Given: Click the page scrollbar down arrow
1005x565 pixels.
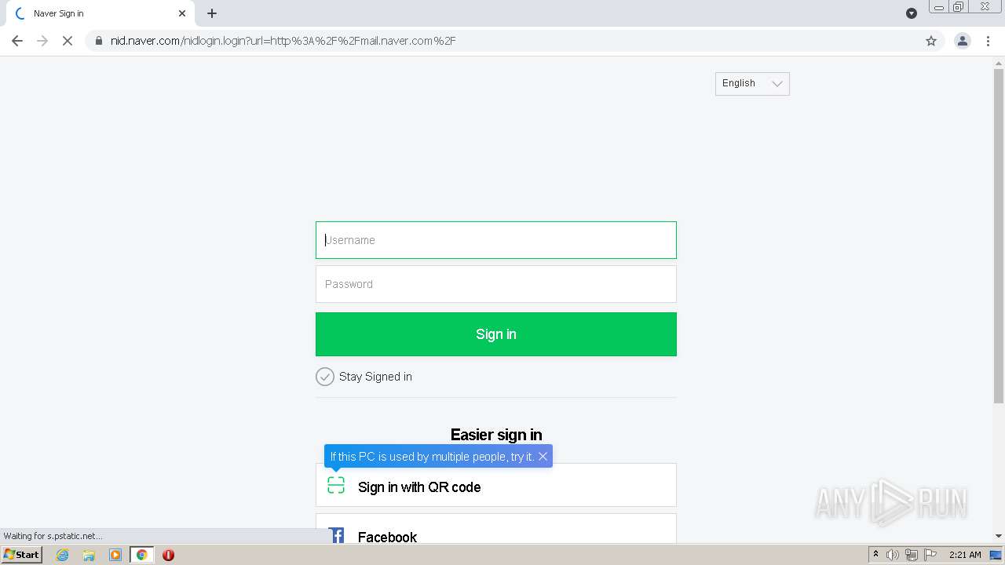Looking at the screenshot, I should click(999, 536).
